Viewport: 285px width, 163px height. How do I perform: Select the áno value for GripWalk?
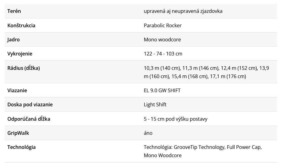coord(148,133)
